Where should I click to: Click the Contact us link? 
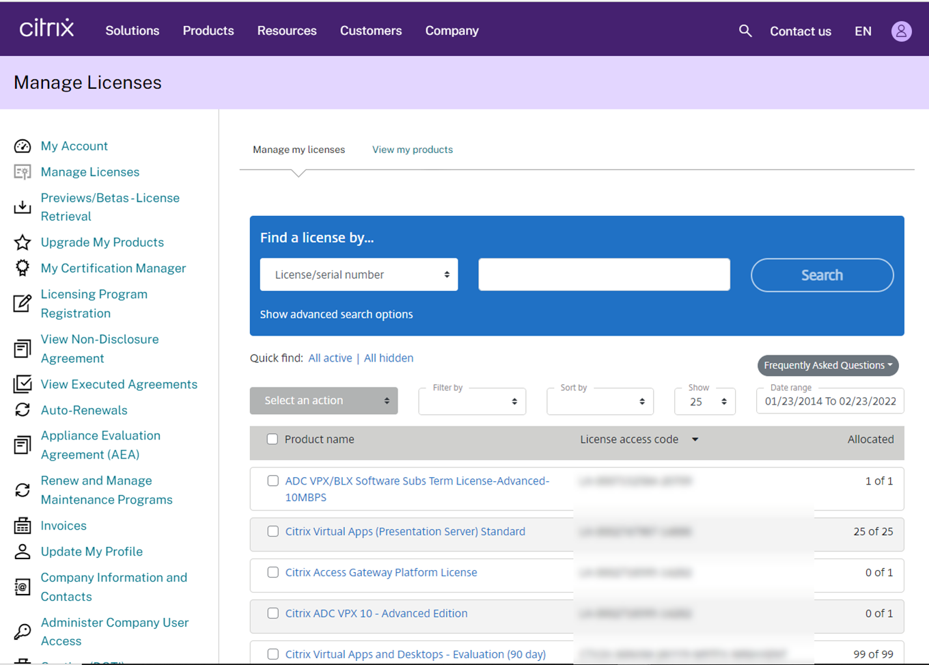click(801, 31)
